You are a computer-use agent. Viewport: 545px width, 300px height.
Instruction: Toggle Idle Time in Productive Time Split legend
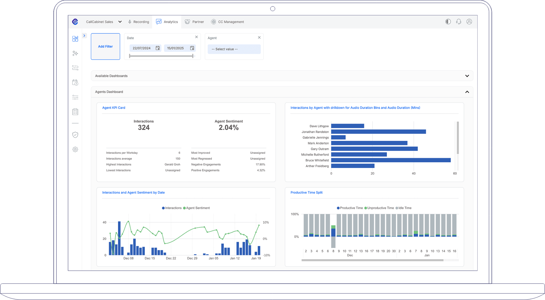click(x=404, y=208)
